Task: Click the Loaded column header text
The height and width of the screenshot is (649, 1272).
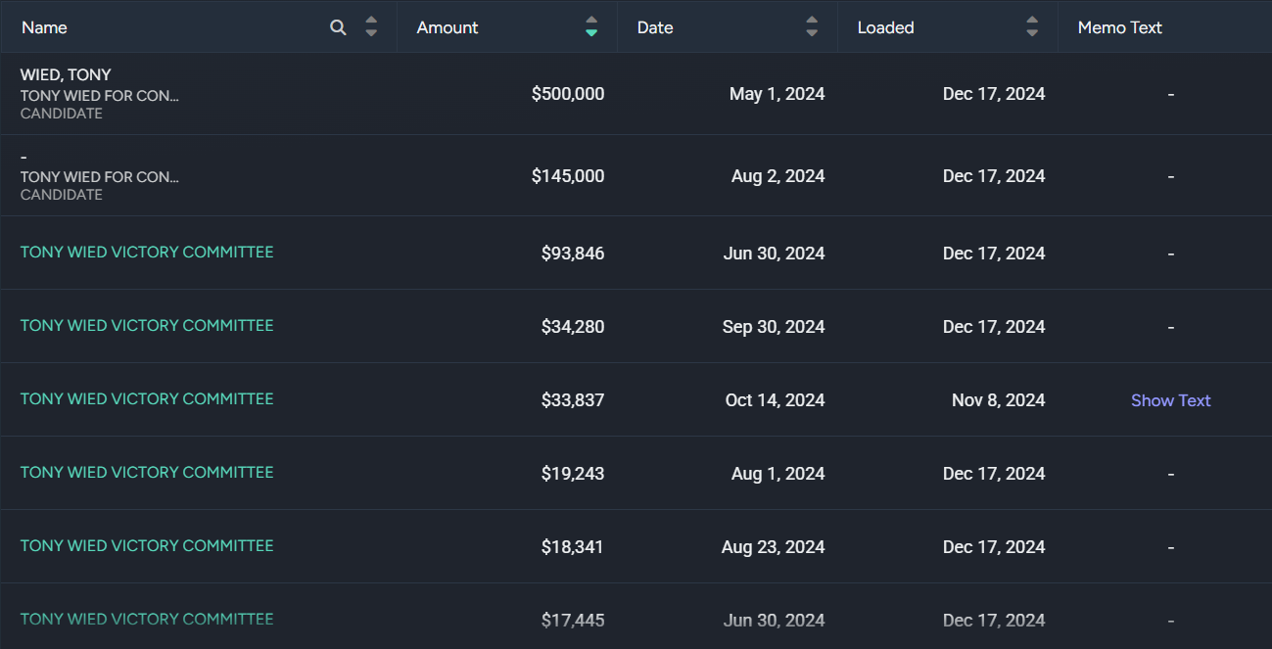Action: pyautogui.click(x=885, y=27)
